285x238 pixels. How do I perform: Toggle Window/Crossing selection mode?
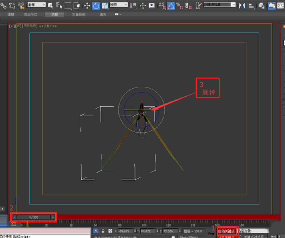(77, 6)
